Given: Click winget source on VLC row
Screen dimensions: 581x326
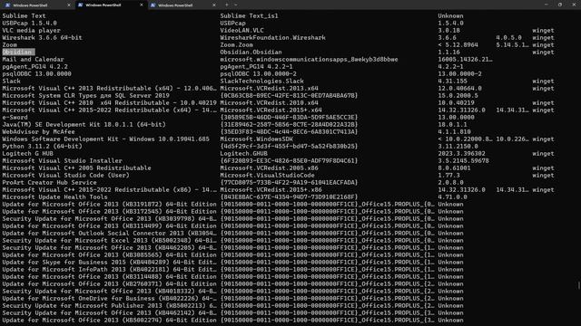Looking at the screenshot, I should tap(543, 30).
